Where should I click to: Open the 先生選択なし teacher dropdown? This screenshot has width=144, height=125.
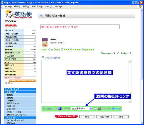point(82,109)
